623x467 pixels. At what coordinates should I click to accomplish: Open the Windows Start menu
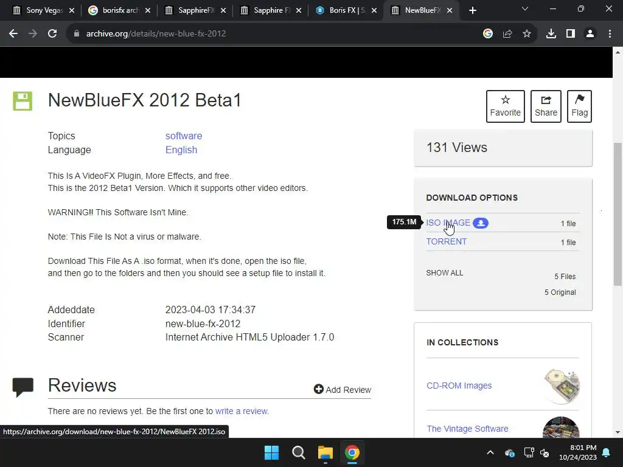pyautogui.click(x=272, y=452)
